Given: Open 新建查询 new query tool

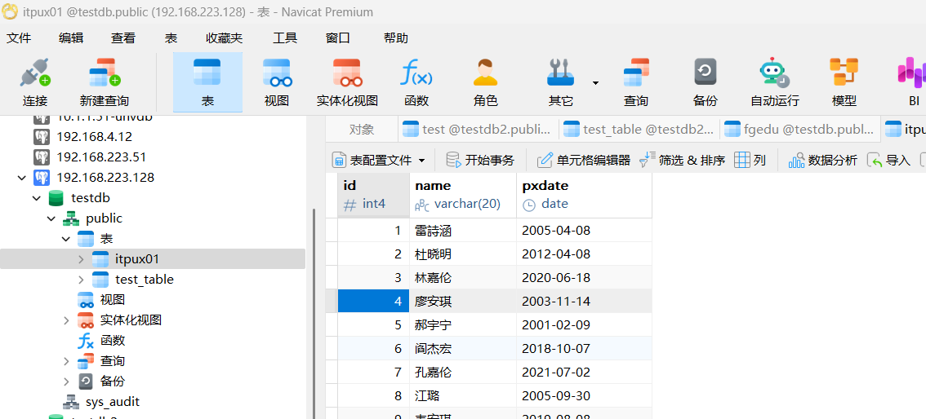Looking at the screenshot, I should [104, 82].
